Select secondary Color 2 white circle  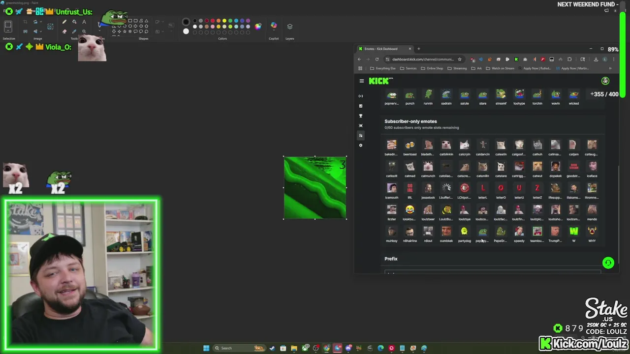pos(186,31)
